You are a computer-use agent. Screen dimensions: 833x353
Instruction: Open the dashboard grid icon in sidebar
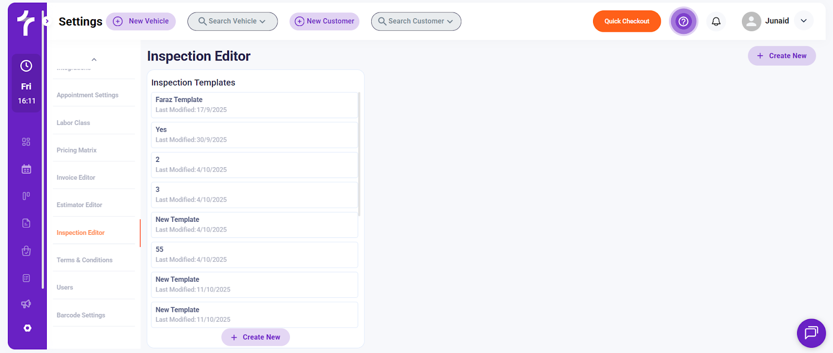26,142
